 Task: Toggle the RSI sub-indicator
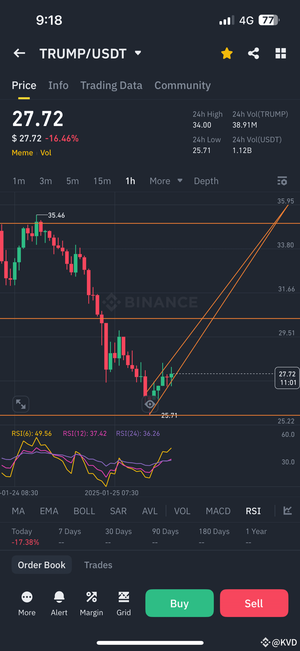[x=253, y=511]
